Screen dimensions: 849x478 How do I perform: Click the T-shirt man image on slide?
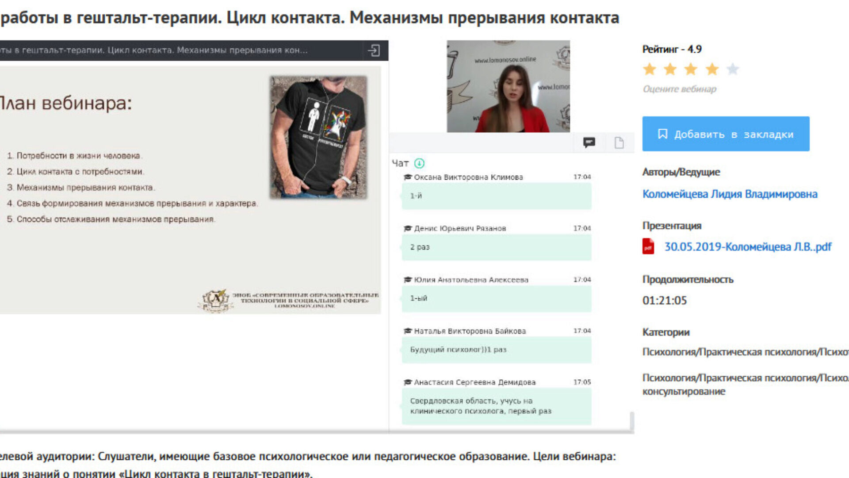(318, 137)
